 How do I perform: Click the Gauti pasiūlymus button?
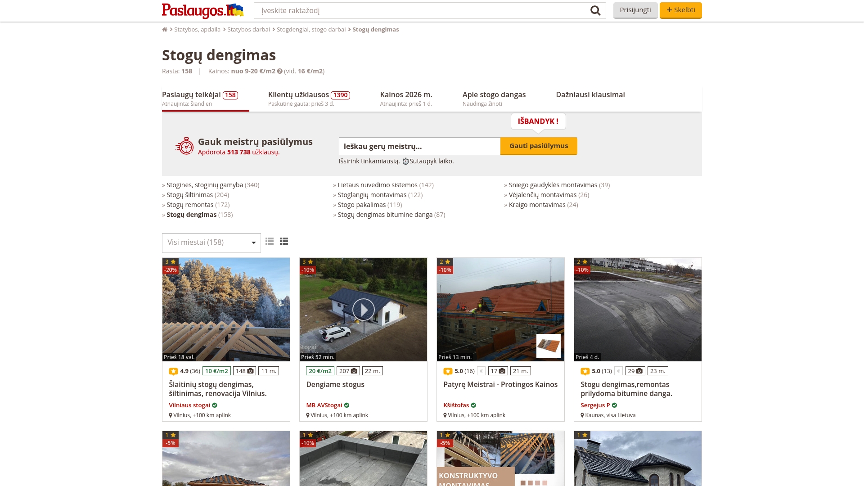click(539, 146)
